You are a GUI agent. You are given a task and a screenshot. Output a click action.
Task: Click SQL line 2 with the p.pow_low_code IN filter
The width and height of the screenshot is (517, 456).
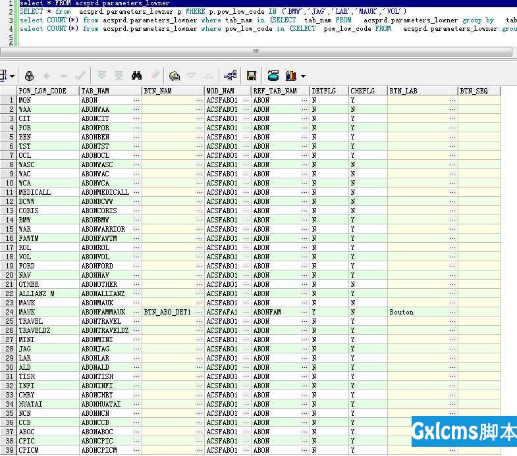tap(213, 12)
